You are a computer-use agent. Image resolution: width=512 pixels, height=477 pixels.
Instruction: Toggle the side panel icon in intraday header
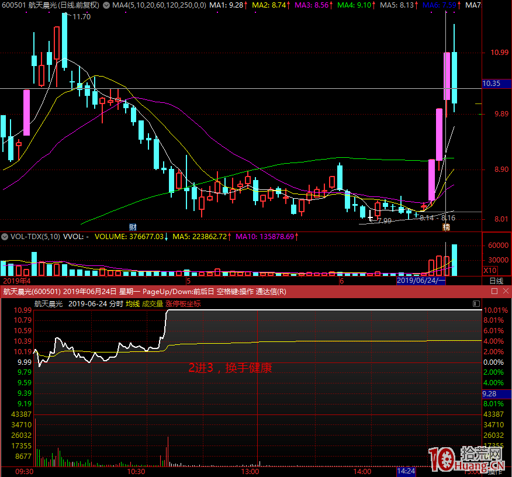coord(476,304)
